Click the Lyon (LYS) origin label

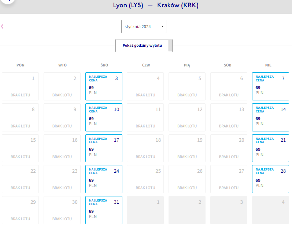coord(128,5)
